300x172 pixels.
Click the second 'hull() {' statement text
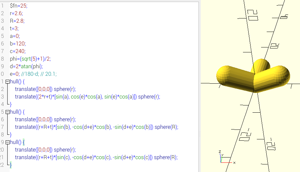click(x=17, y=112)
